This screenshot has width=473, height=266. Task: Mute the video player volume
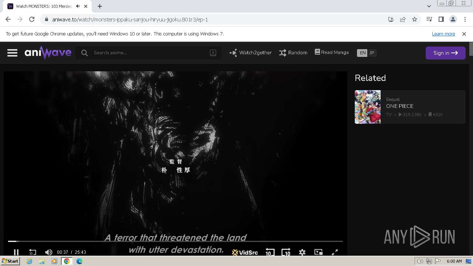pos(48,252)
